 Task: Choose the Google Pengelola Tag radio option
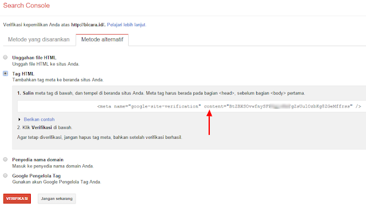coord(5,175)
